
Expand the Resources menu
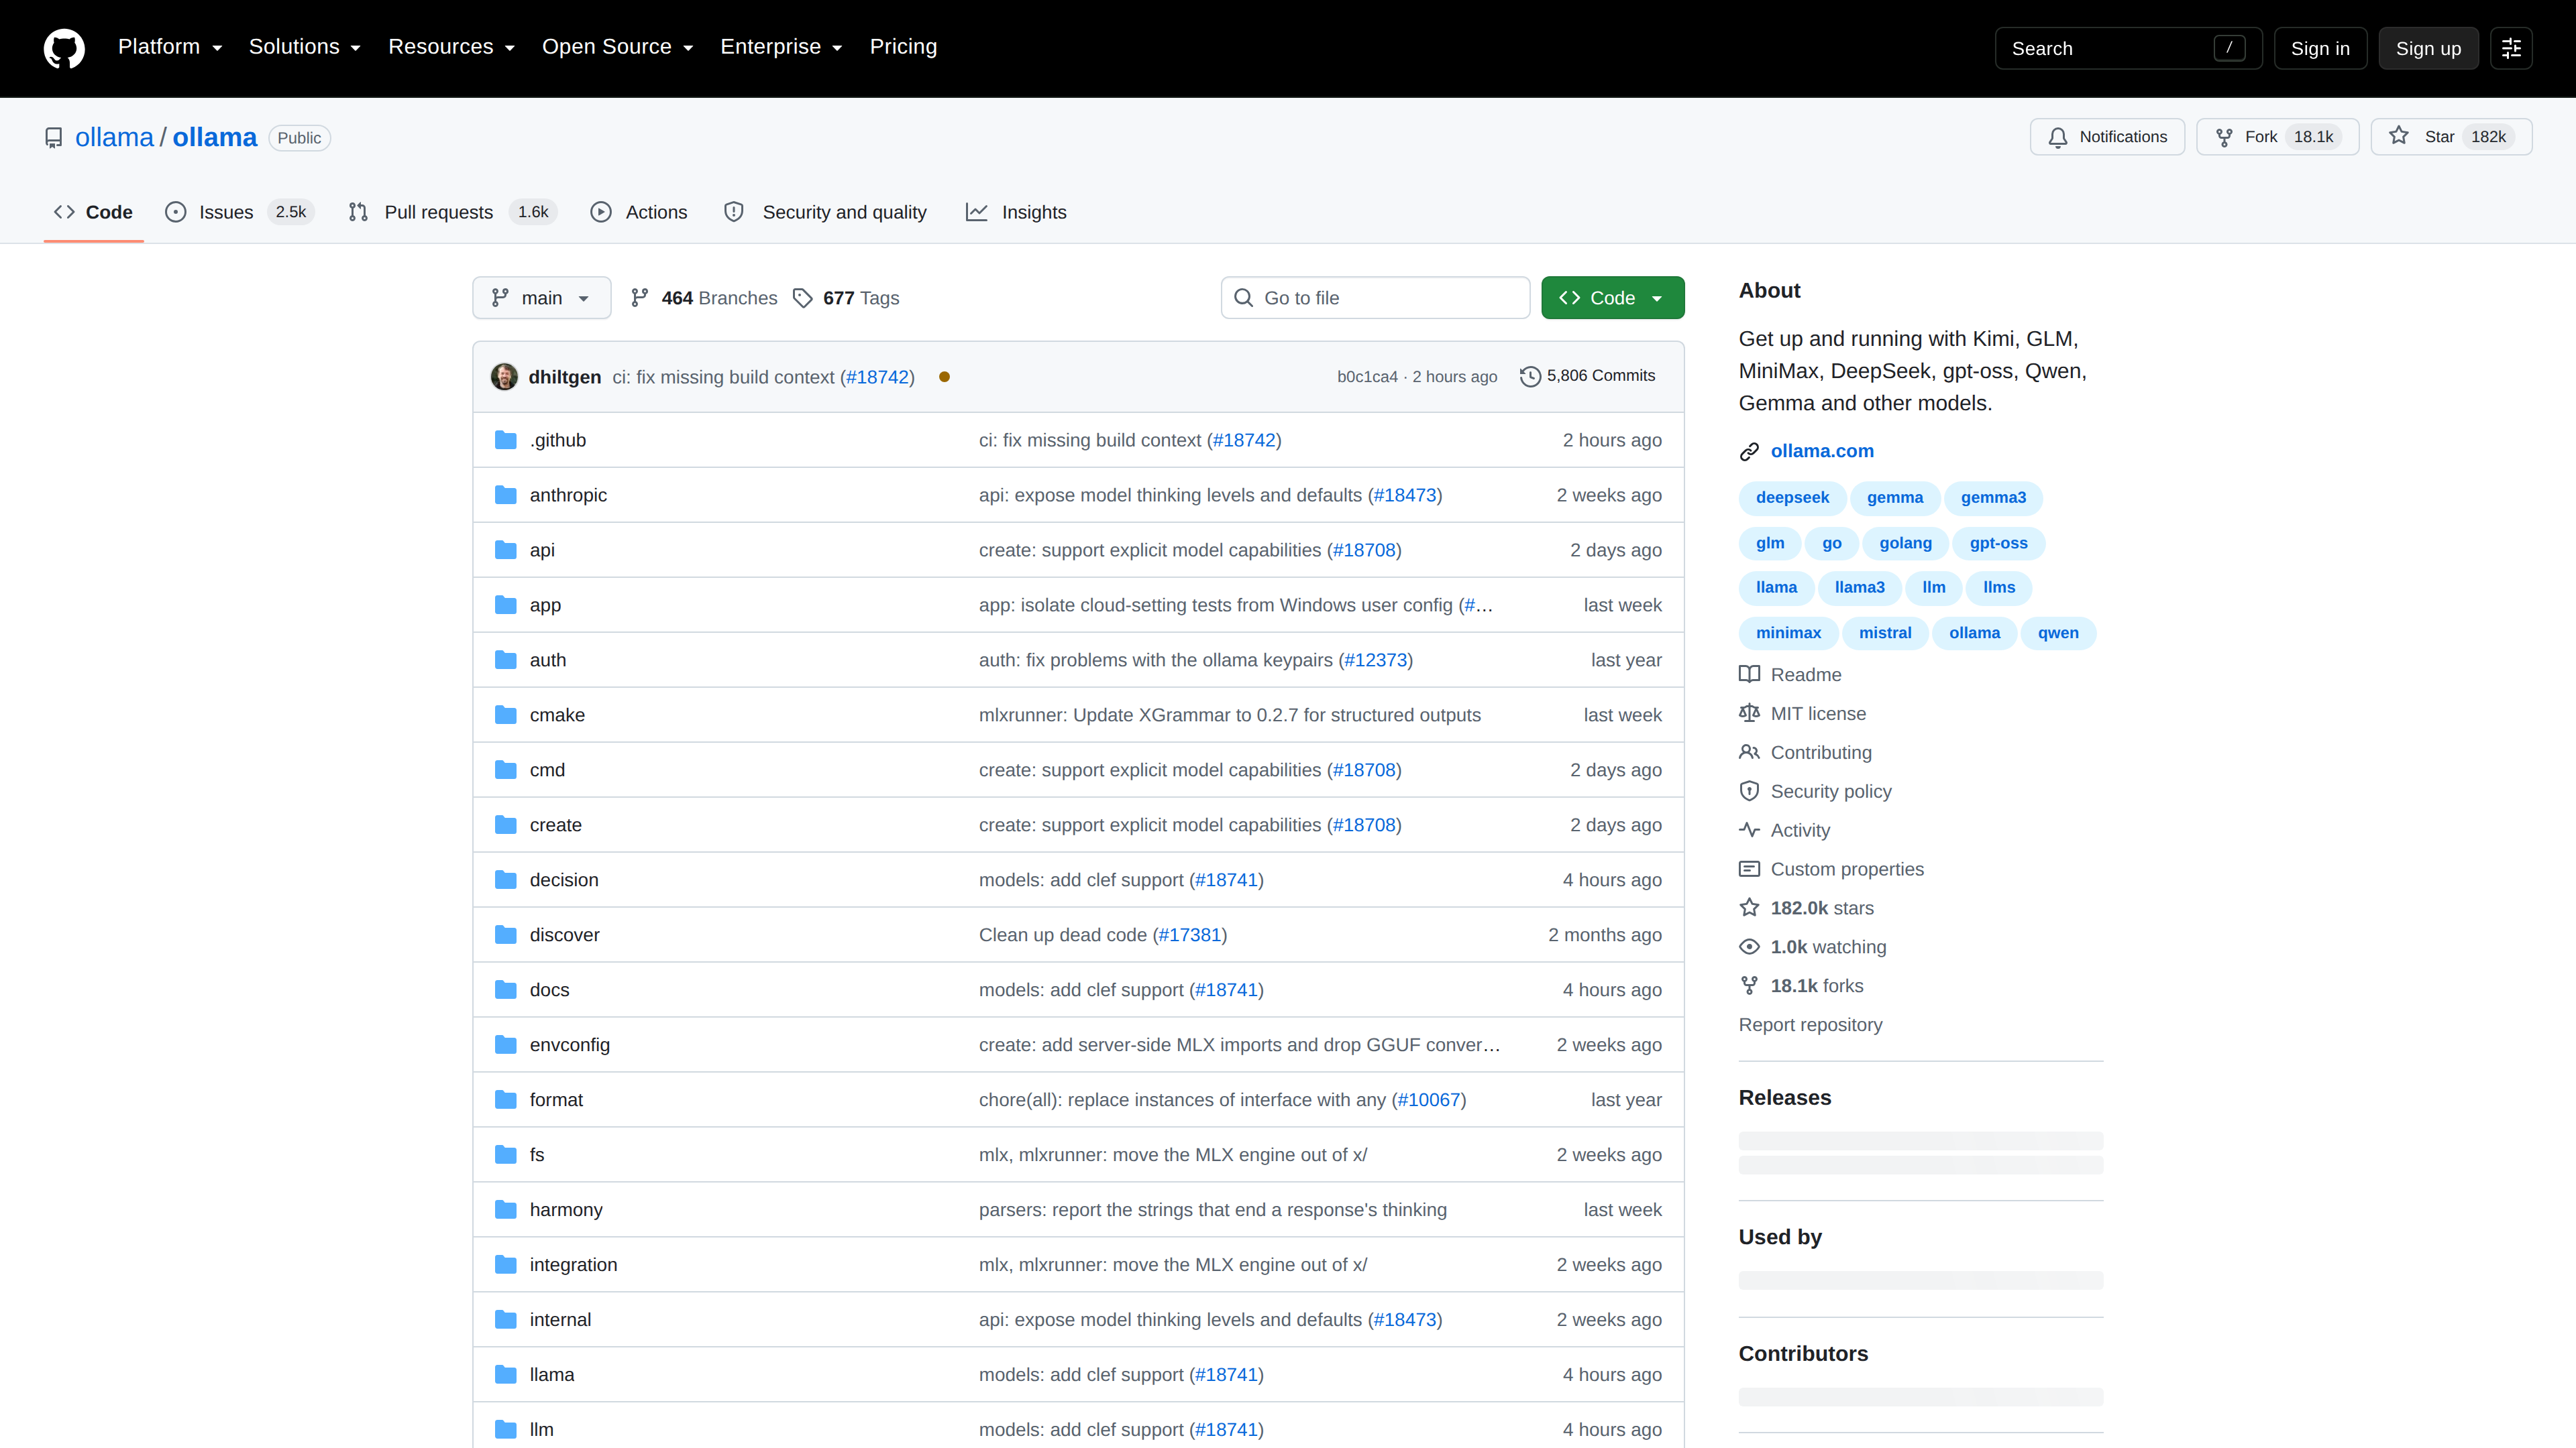click(451, 47)
